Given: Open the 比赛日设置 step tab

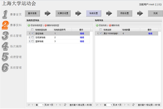Looking at the screenshot, I should [x=63, y=13].
